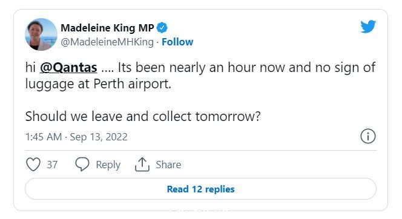Click the blue verified badge
This screenshot has width=402, height=219.
pyautogui.click(x=162, y=28)
